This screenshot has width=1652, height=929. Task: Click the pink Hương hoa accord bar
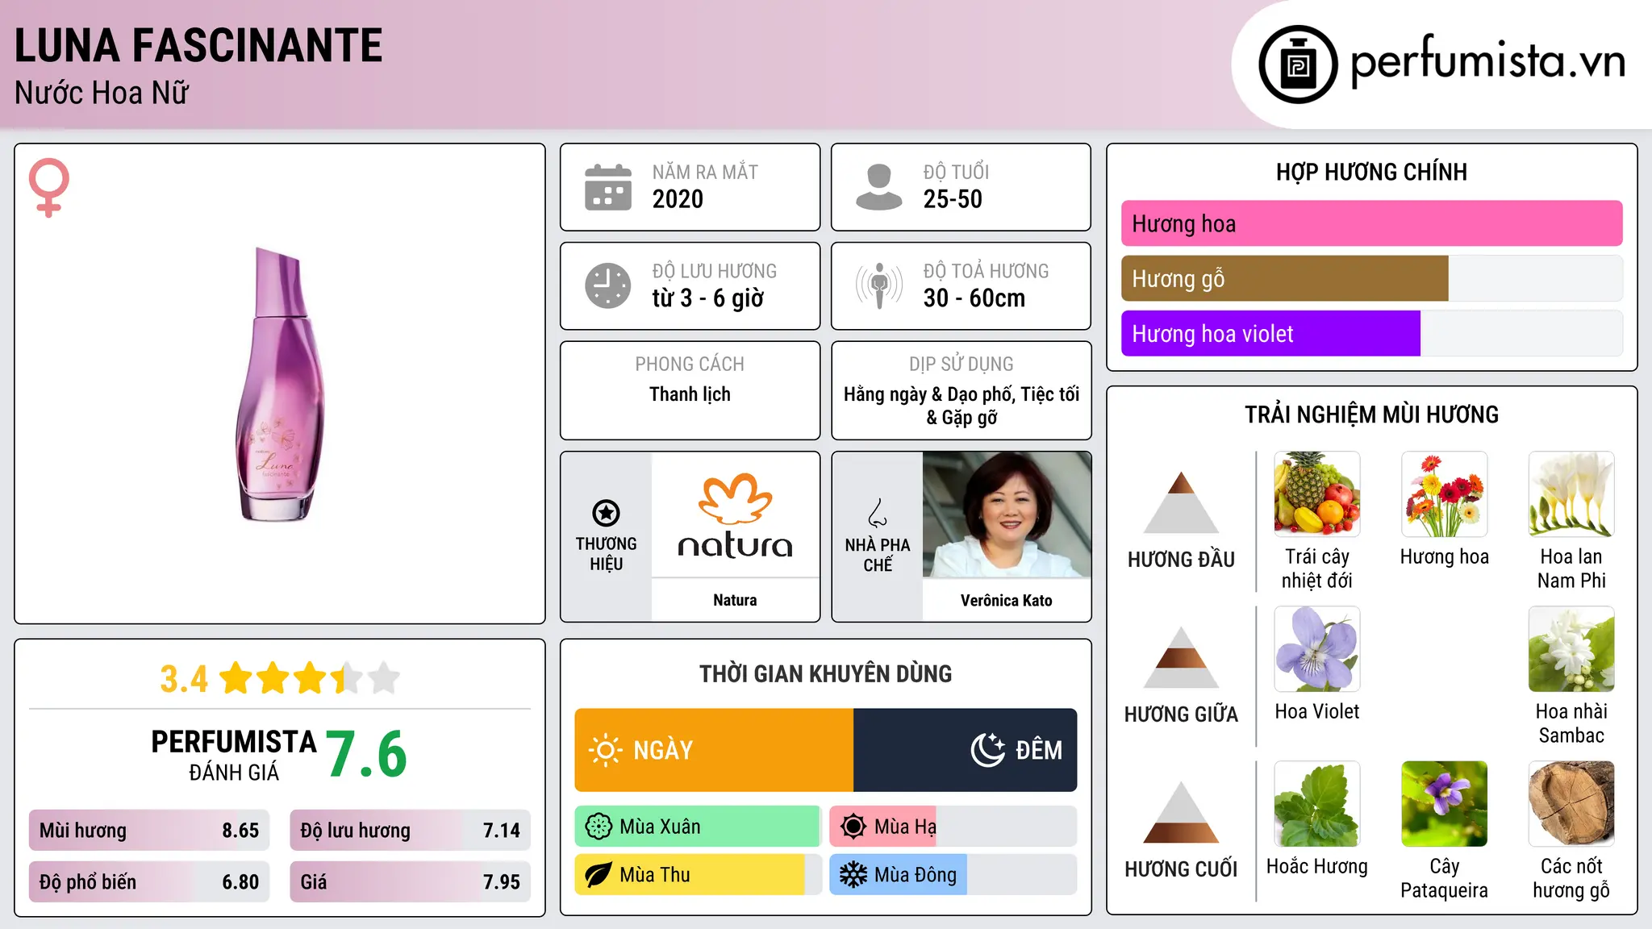pyautogui.click(x=1371, y=223)
